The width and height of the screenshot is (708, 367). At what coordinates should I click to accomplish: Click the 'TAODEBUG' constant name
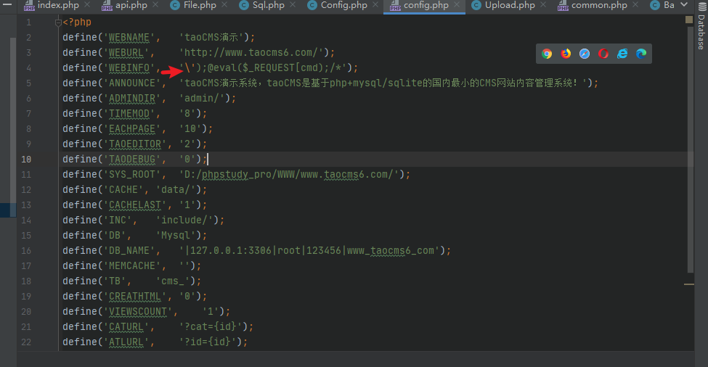[x=132, y=160]
